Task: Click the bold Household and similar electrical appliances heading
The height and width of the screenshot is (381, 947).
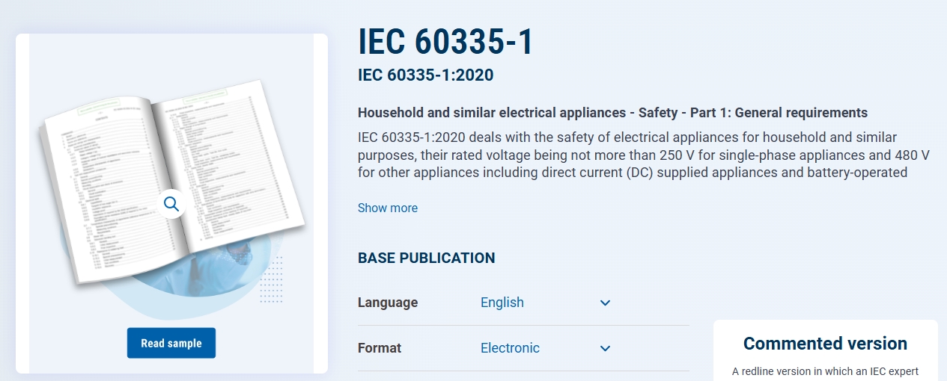Action: (x=612, y=113)
